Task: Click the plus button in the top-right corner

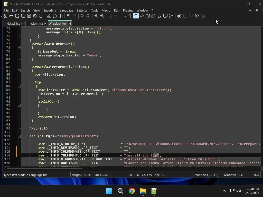Action: click(x=250, y=10)
